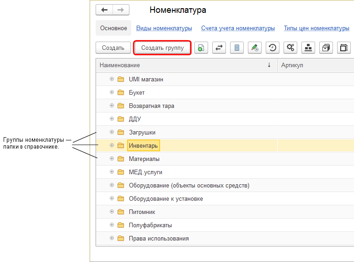Click the swap arrows toolbar icon
The image size is (354, 262).
[x=219, y=48]
